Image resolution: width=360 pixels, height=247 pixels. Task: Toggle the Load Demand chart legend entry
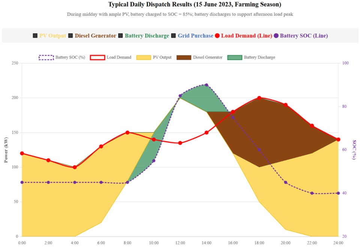(x=111, y=57)
